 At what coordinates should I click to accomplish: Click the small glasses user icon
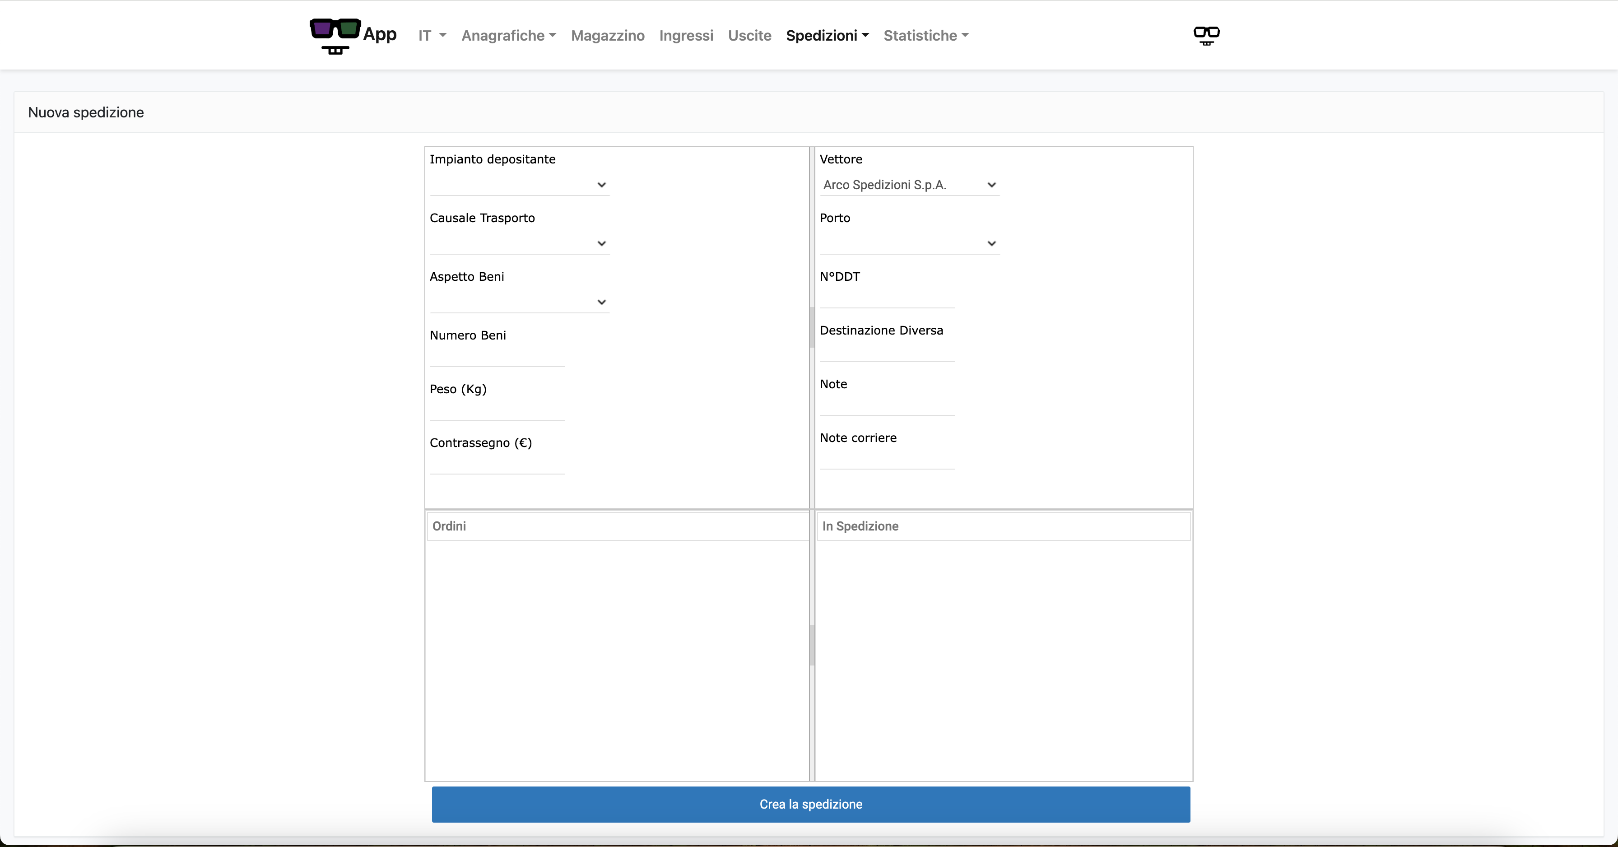click(1206, 35)
